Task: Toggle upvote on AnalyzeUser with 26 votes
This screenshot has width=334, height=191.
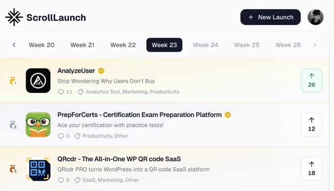Action: point(311,81)
